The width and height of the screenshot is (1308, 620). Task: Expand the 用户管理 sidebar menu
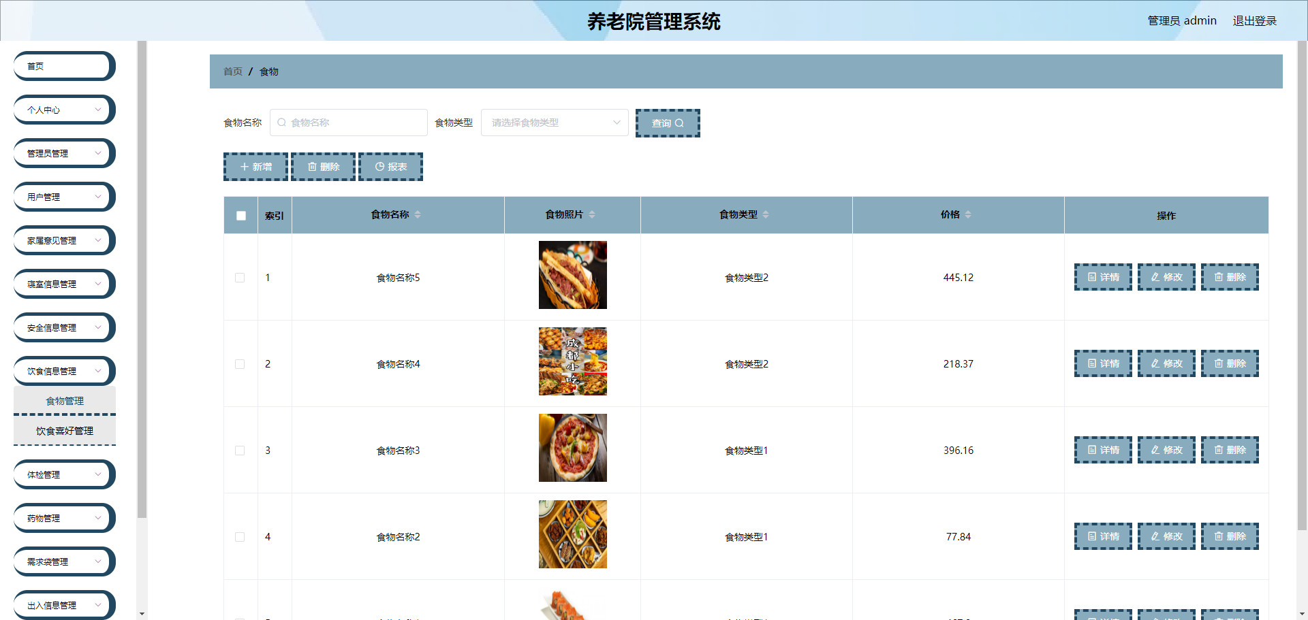(x=64, y=197)
